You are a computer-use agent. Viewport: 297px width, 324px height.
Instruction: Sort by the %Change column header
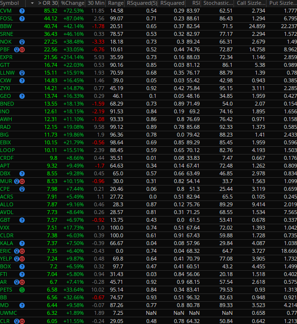click(73, 3)
